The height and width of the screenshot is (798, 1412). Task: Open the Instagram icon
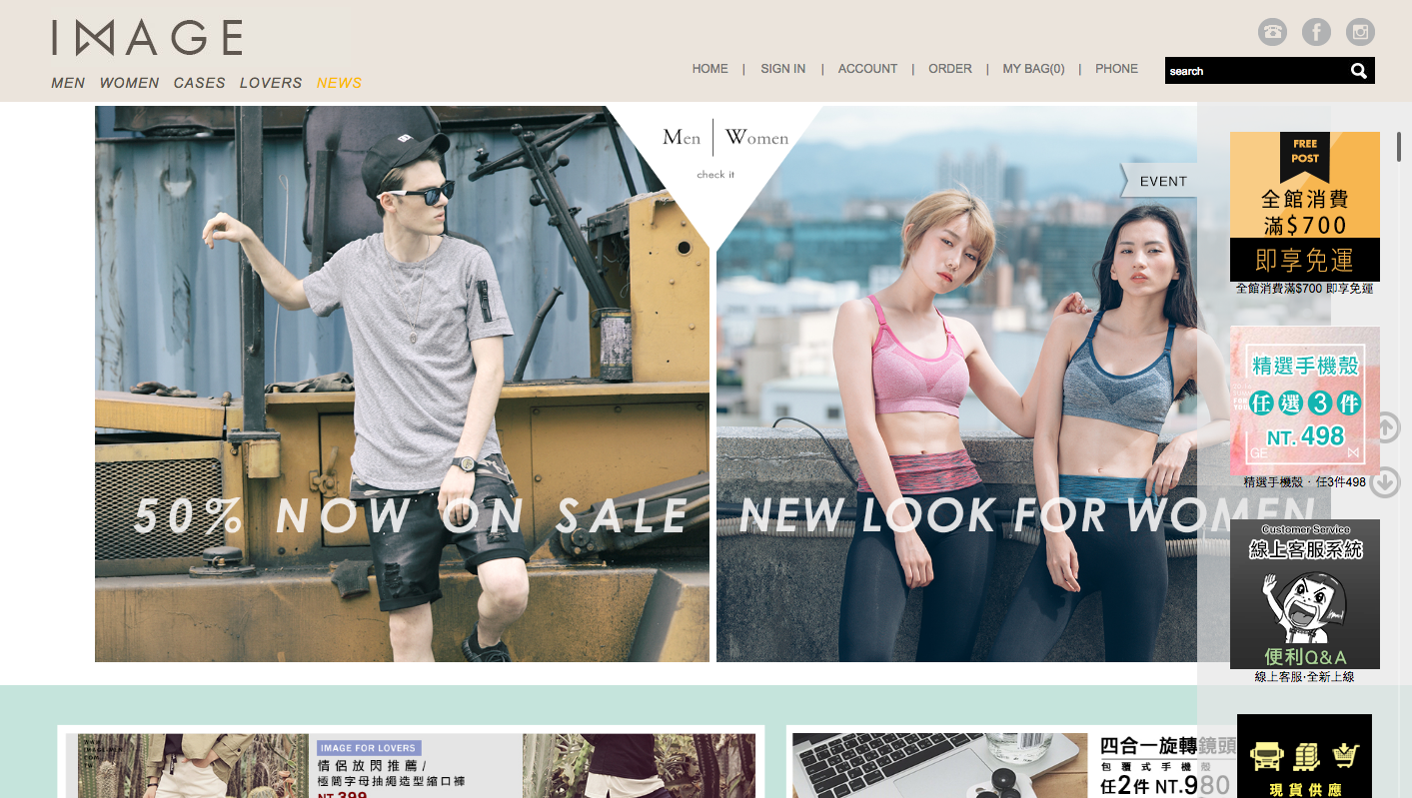pos(1360,32)
